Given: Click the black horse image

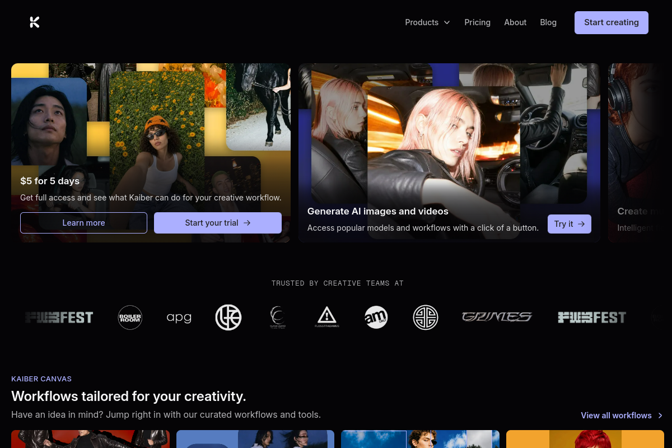Looking at the screenshot, I should (258, 106).
